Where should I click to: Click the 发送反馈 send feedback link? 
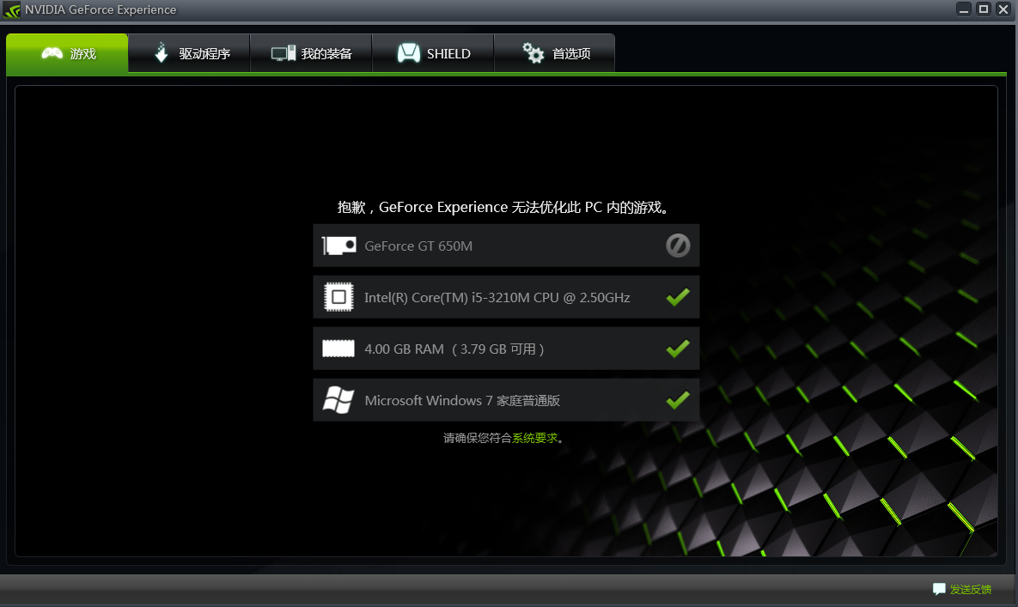click(971, 590)
